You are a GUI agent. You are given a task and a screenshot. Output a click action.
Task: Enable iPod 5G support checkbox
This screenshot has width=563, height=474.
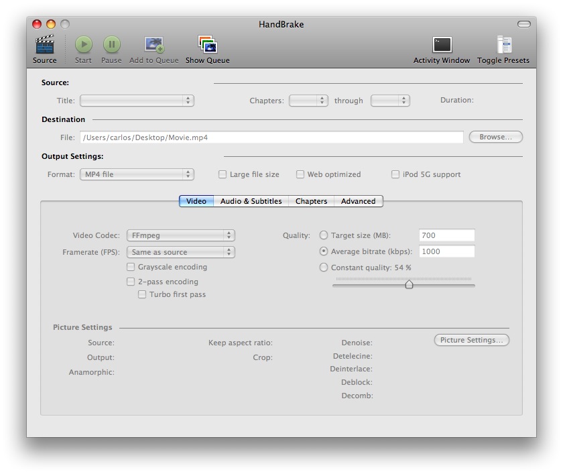[395, 174]
